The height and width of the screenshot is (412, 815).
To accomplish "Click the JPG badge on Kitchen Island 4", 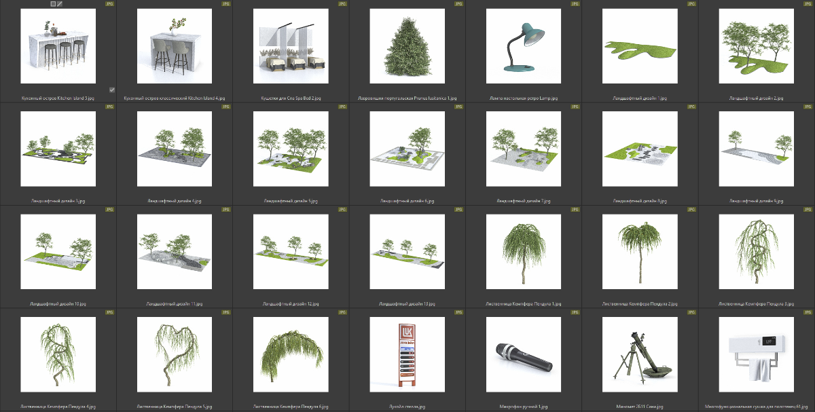I will point(225,4).
